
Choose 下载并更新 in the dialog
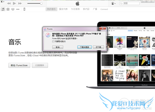tap(84, 47)
